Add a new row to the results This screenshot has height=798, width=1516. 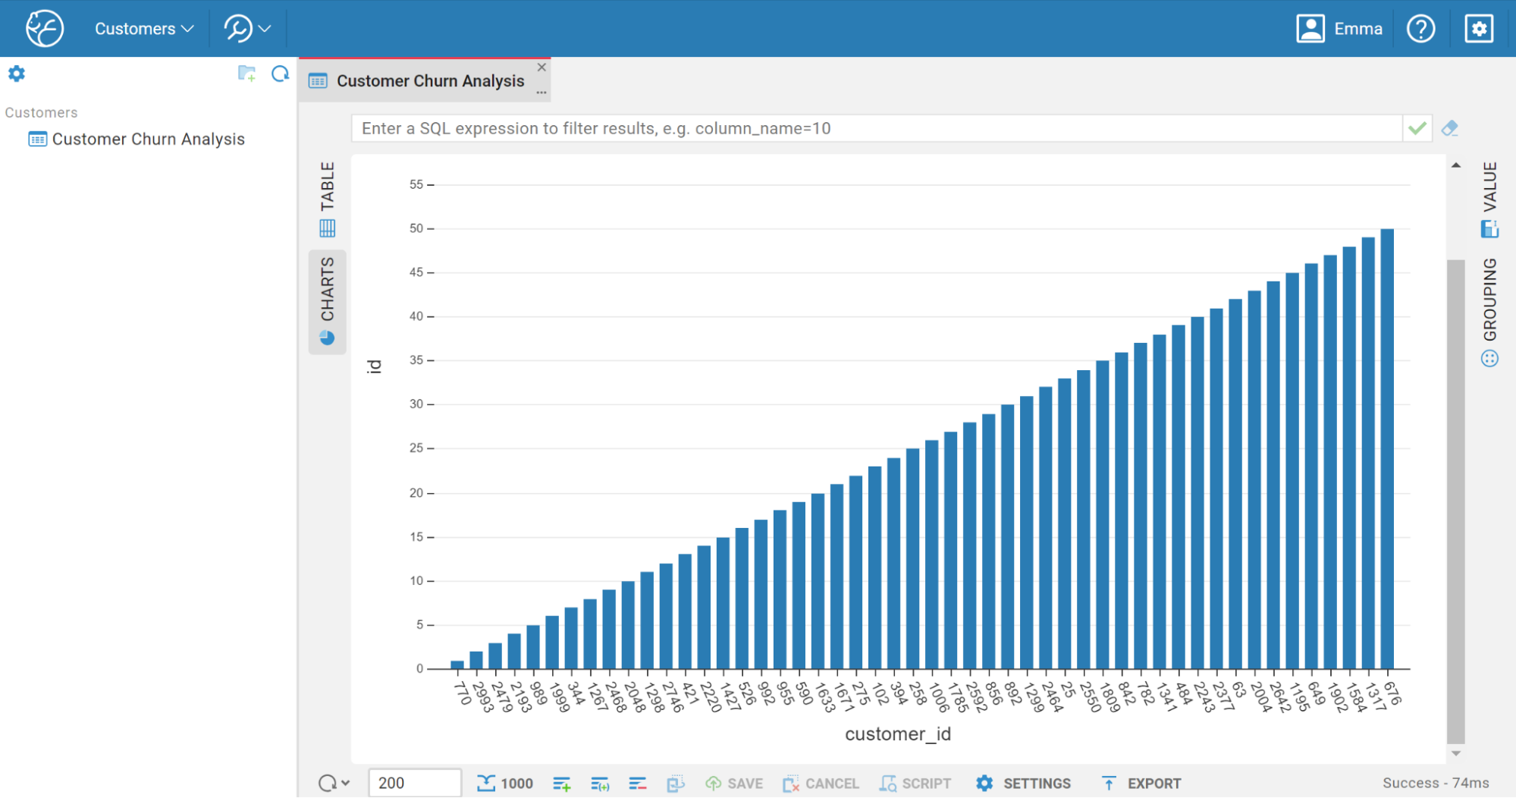coord(562,783)
